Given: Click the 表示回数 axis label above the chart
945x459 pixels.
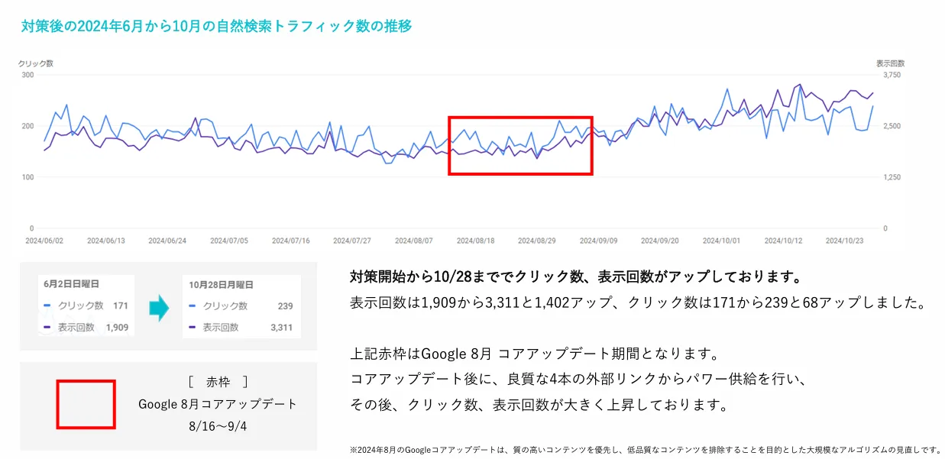Looking at the screenshot, I should (890, 64).
